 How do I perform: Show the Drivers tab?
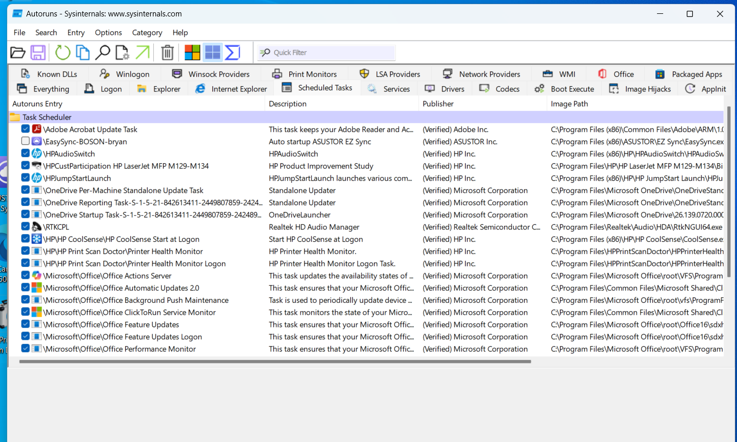pyautogui.click(x=445, y=89)
